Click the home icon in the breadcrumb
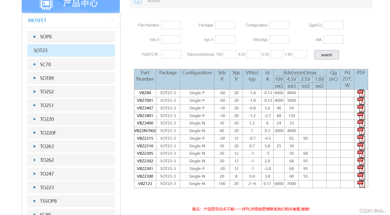The height and width of the screenshot is (215, 390). (138, 2)
